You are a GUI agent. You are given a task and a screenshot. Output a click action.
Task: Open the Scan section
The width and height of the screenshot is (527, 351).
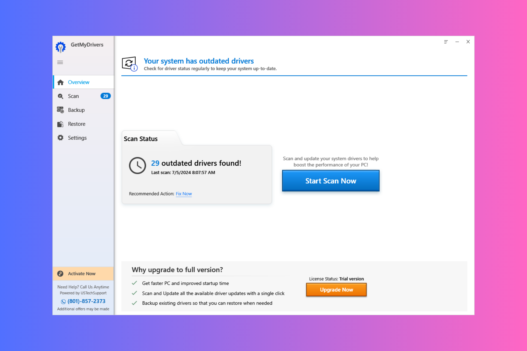(83, 96)
